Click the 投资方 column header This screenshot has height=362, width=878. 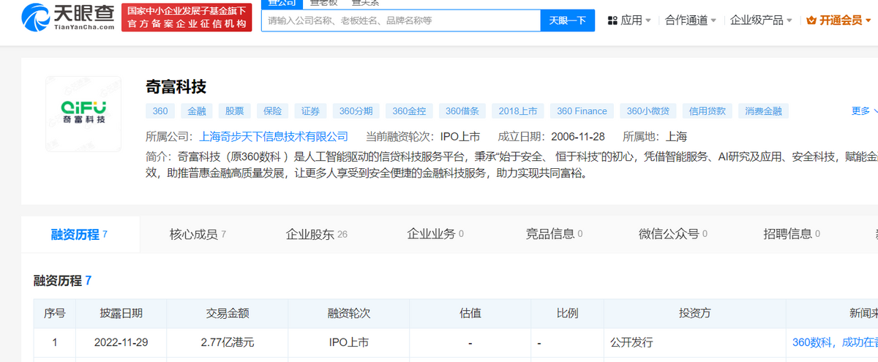[694, 313]
